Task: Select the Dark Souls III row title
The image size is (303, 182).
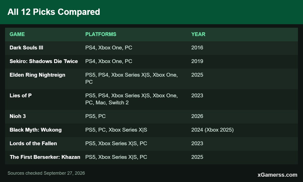Action: point(26,48)
